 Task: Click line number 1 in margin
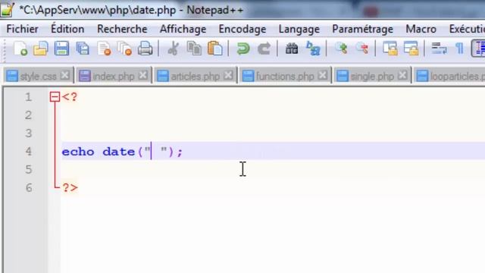tap(29, 97)
